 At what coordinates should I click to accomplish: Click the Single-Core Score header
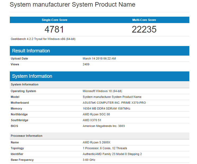(x=54, y=20)
